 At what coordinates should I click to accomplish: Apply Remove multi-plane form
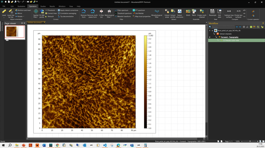92,13
